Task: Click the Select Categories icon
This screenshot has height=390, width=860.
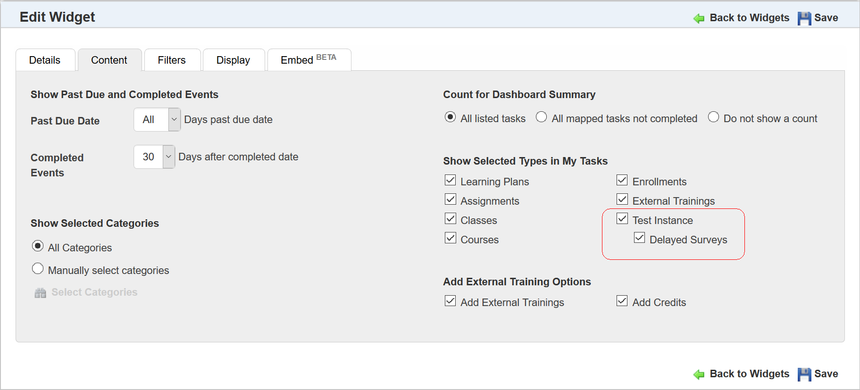Action: coord(41,293)
